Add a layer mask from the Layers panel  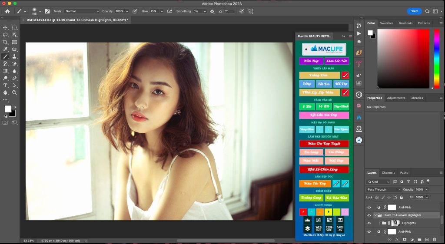tap(405, 240)
